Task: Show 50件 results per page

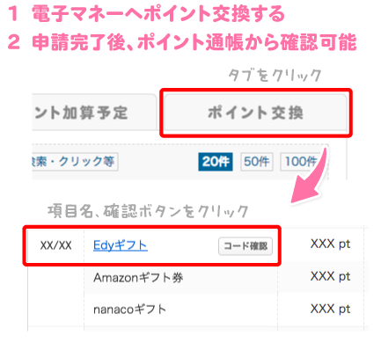Action: point(257,162)
